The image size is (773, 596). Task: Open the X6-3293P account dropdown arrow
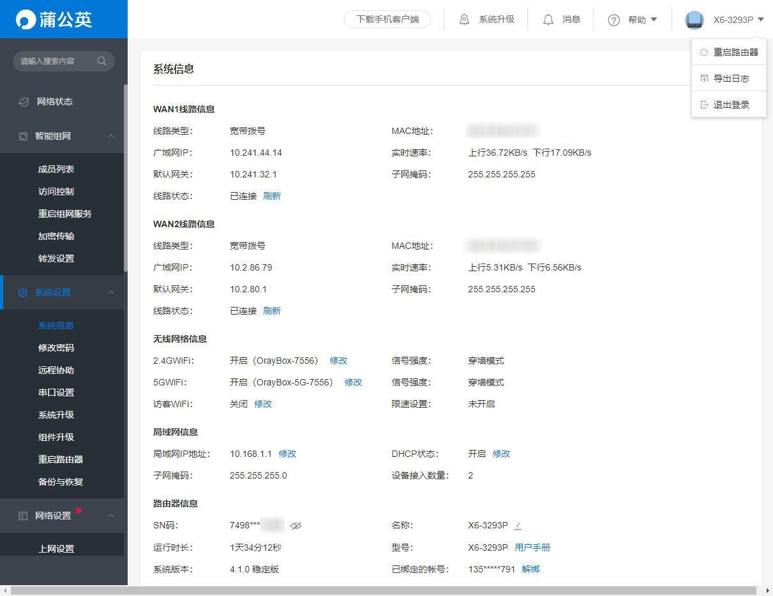pos(761,20)
